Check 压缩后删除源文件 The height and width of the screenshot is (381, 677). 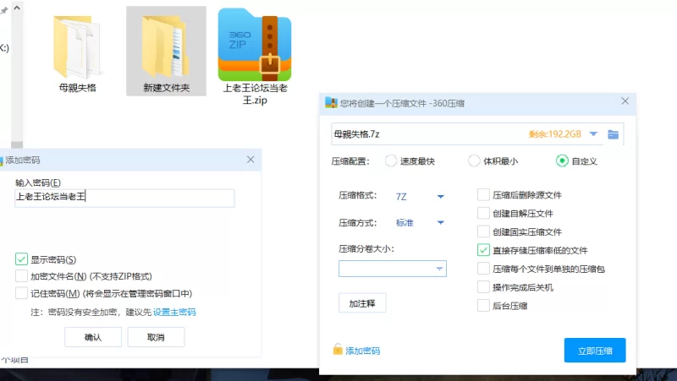pyautogui.click(x=483, y=195)
